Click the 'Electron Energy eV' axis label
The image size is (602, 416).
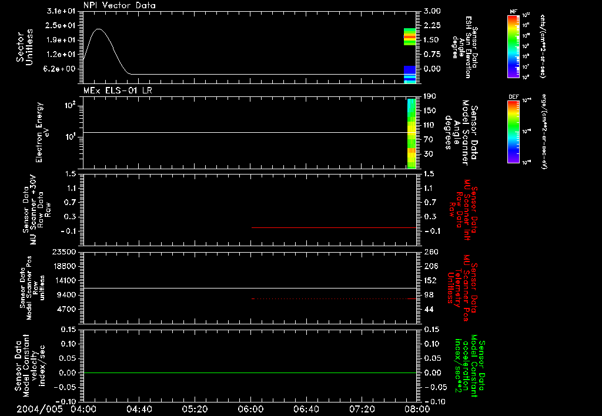(x=42, y=132)
